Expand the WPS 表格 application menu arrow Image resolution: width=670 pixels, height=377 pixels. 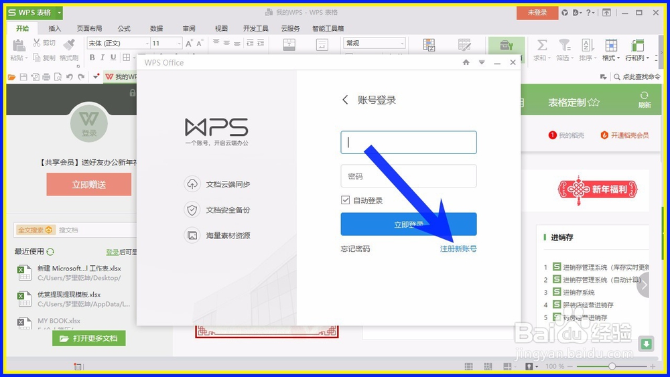pos(60,13)
